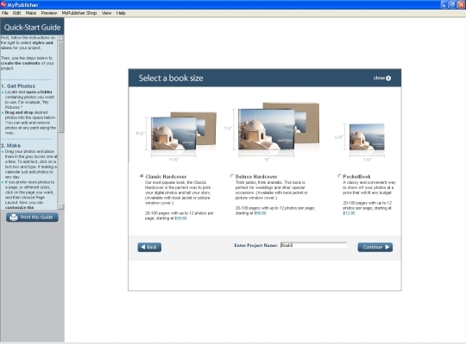Click the Classic Hardcover starting price
The image size is (466, 360).
(180, 218)
